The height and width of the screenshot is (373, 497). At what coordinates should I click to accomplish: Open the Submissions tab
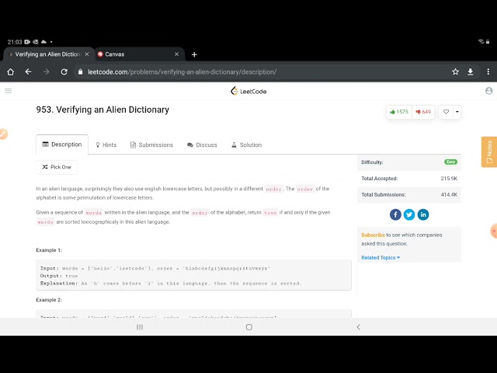(151, 145)
